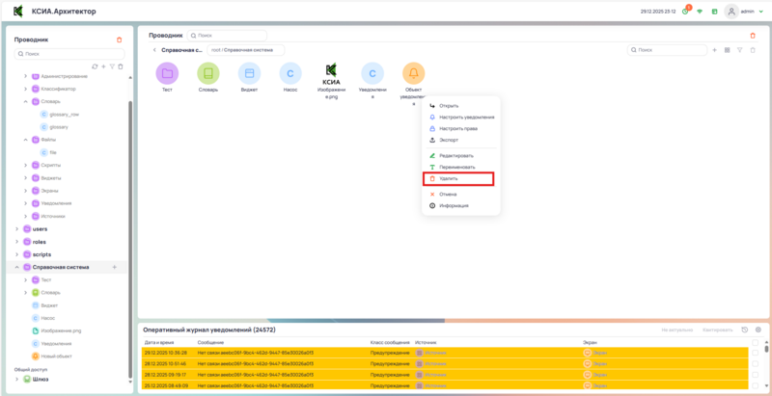The image size is (772, 396).
Task: Select the Словарь glossary icon
Action: [x=208, y=73]
